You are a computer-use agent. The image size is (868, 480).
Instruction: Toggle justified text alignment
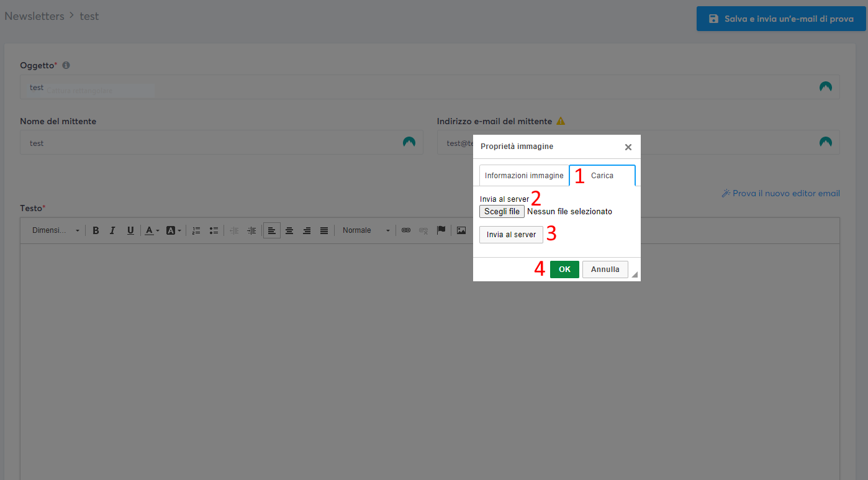coord(323,230)
